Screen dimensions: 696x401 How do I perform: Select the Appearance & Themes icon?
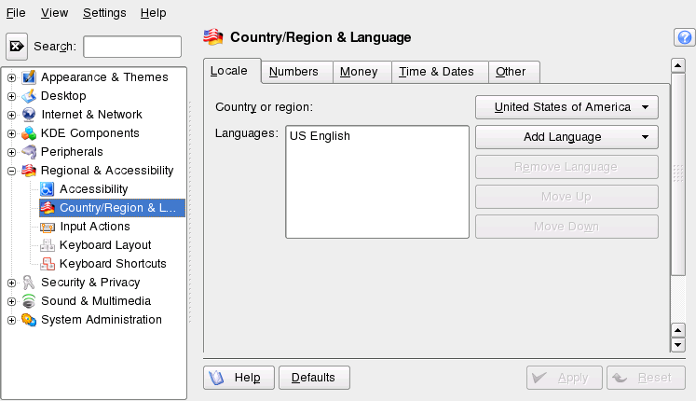29,77
